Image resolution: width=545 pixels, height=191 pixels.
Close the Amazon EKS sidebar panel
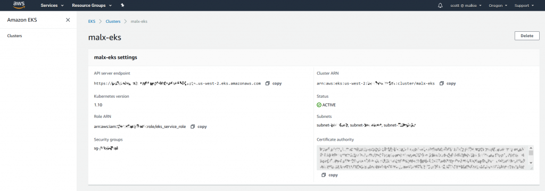tap(68, 20)
